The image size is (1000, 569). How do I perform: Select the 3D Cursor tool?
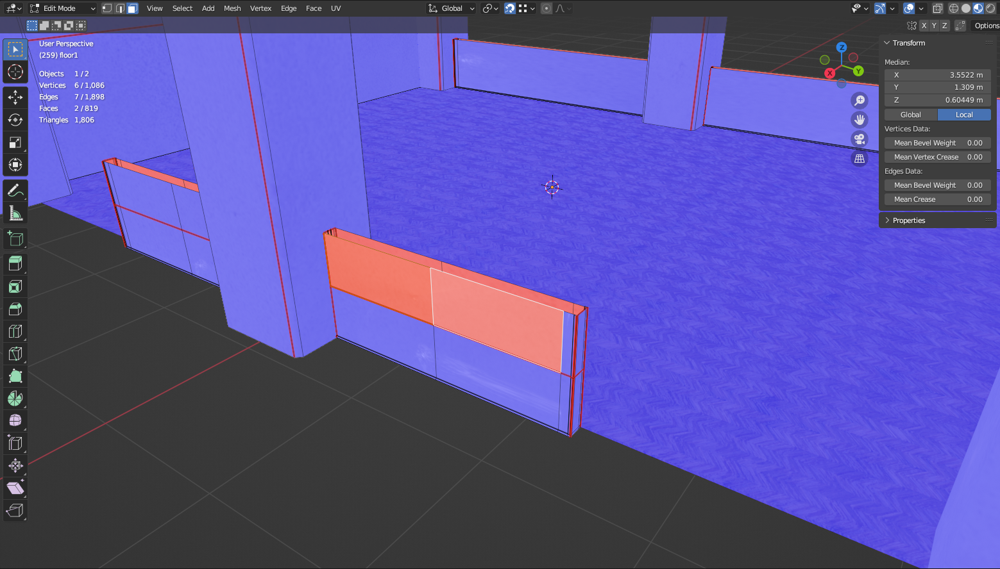15,72
